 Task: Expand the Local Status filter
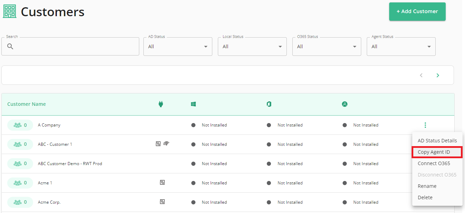pyautogui.click(x=252, y=46)
